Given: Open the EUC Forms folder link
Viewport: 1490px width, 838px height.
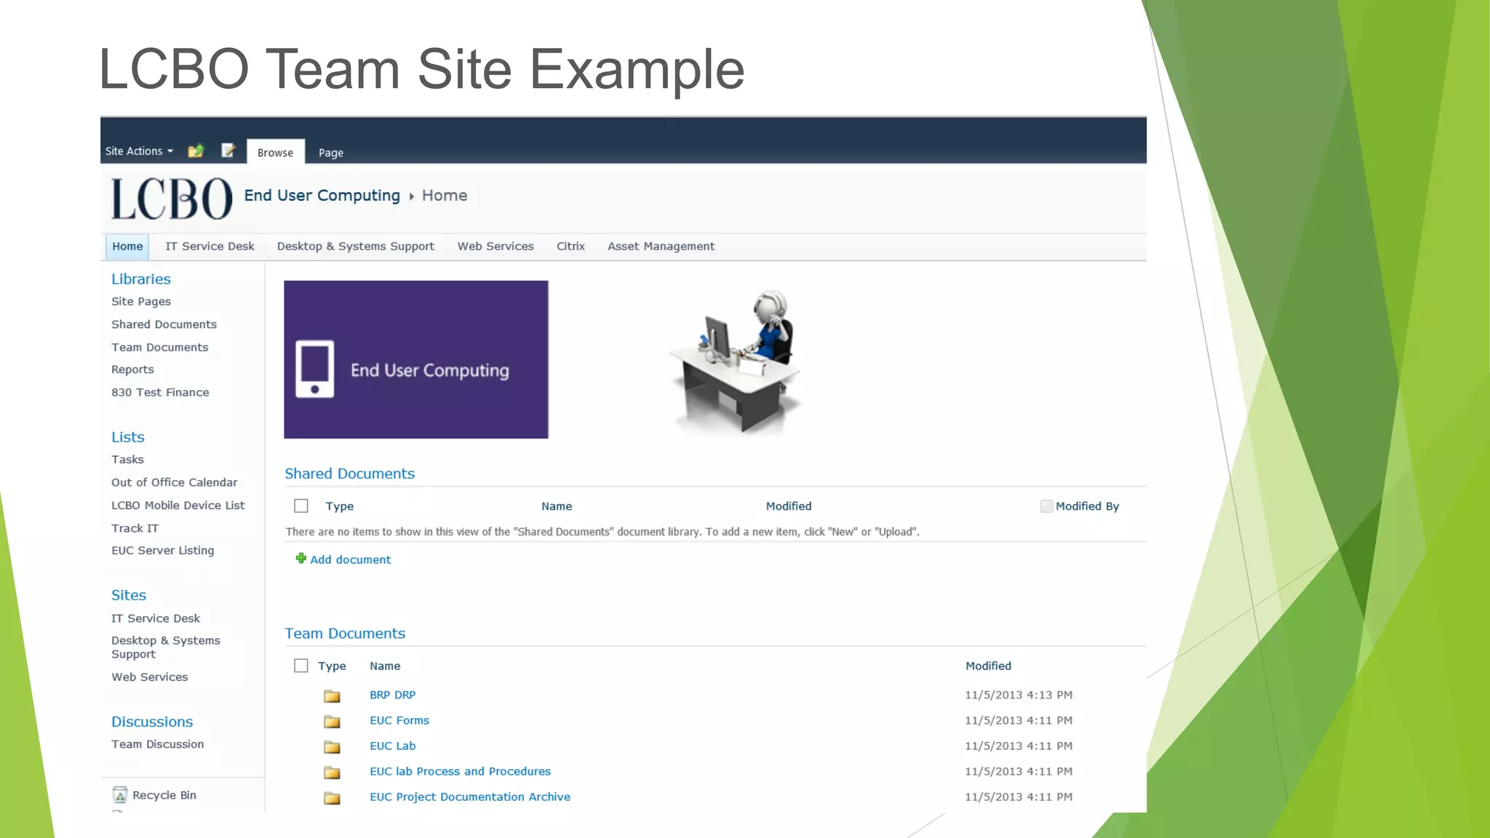Looking at the screenshot, I should pyautogui.click(x=399, y=721).
